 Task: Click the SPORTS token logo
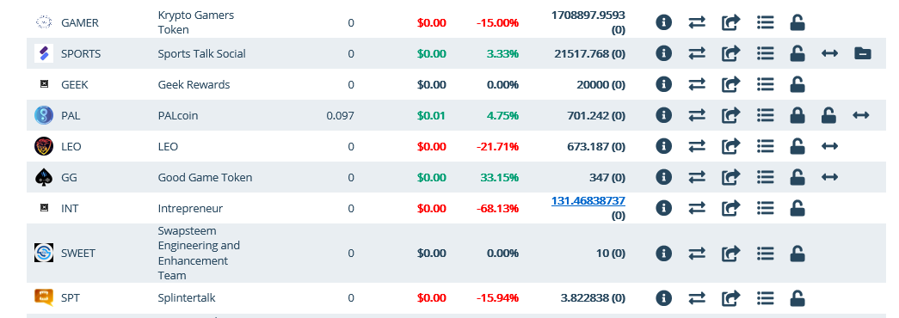(x=44, y=54)
